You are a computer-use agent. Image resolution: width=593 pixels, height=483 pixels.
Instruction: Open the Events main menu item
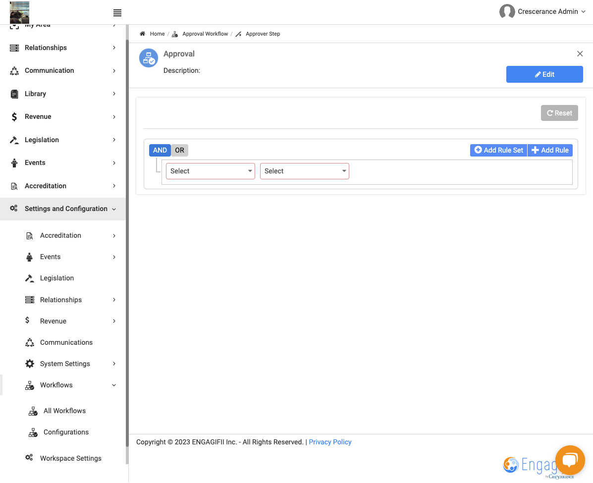pyautogui.click(x=63, y=163)
